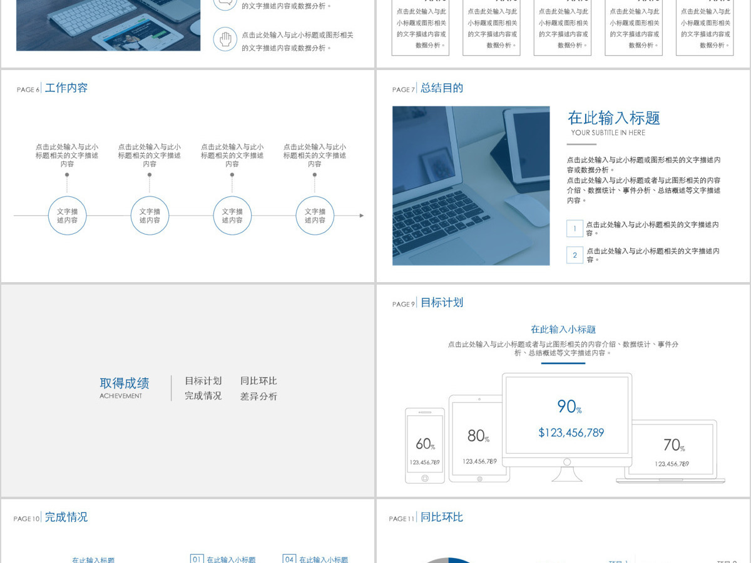Select the 60% figure in the phone
The image size is (751, 563).
pyautogui.click(x=425, y=444)
